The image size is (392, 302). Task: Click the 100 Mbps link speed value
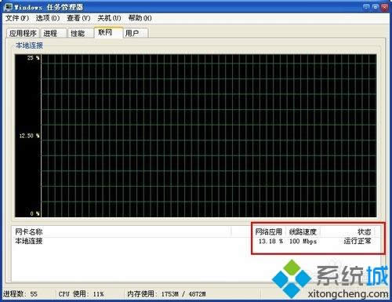(x=303, y=242)
